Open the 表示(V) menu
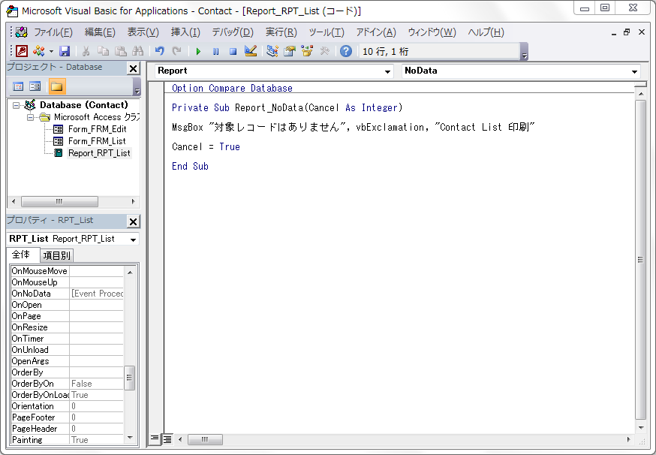The image size is (656, 455). pyautogui.click(x=143, y=32)
